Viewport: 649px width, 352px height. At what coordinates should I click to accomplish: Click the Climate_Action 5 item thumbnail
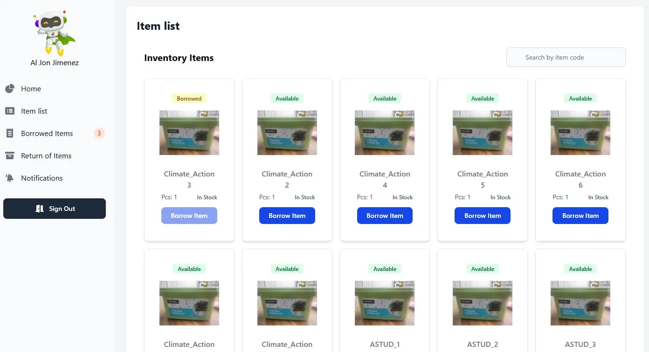483,133
